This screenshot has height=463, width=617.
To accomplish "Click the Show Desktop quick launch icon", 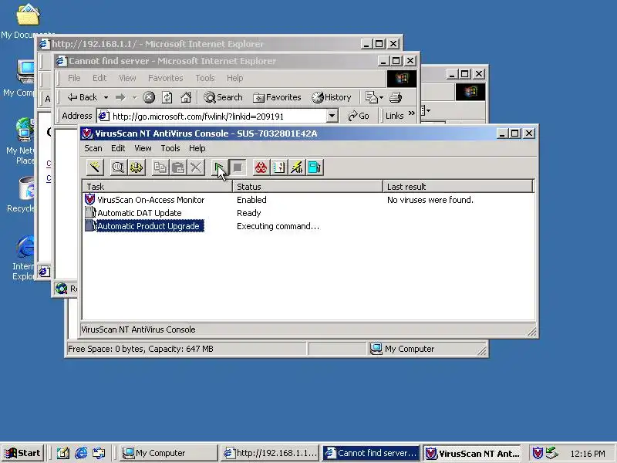I will pyautogui.click(x=63, y=453).
